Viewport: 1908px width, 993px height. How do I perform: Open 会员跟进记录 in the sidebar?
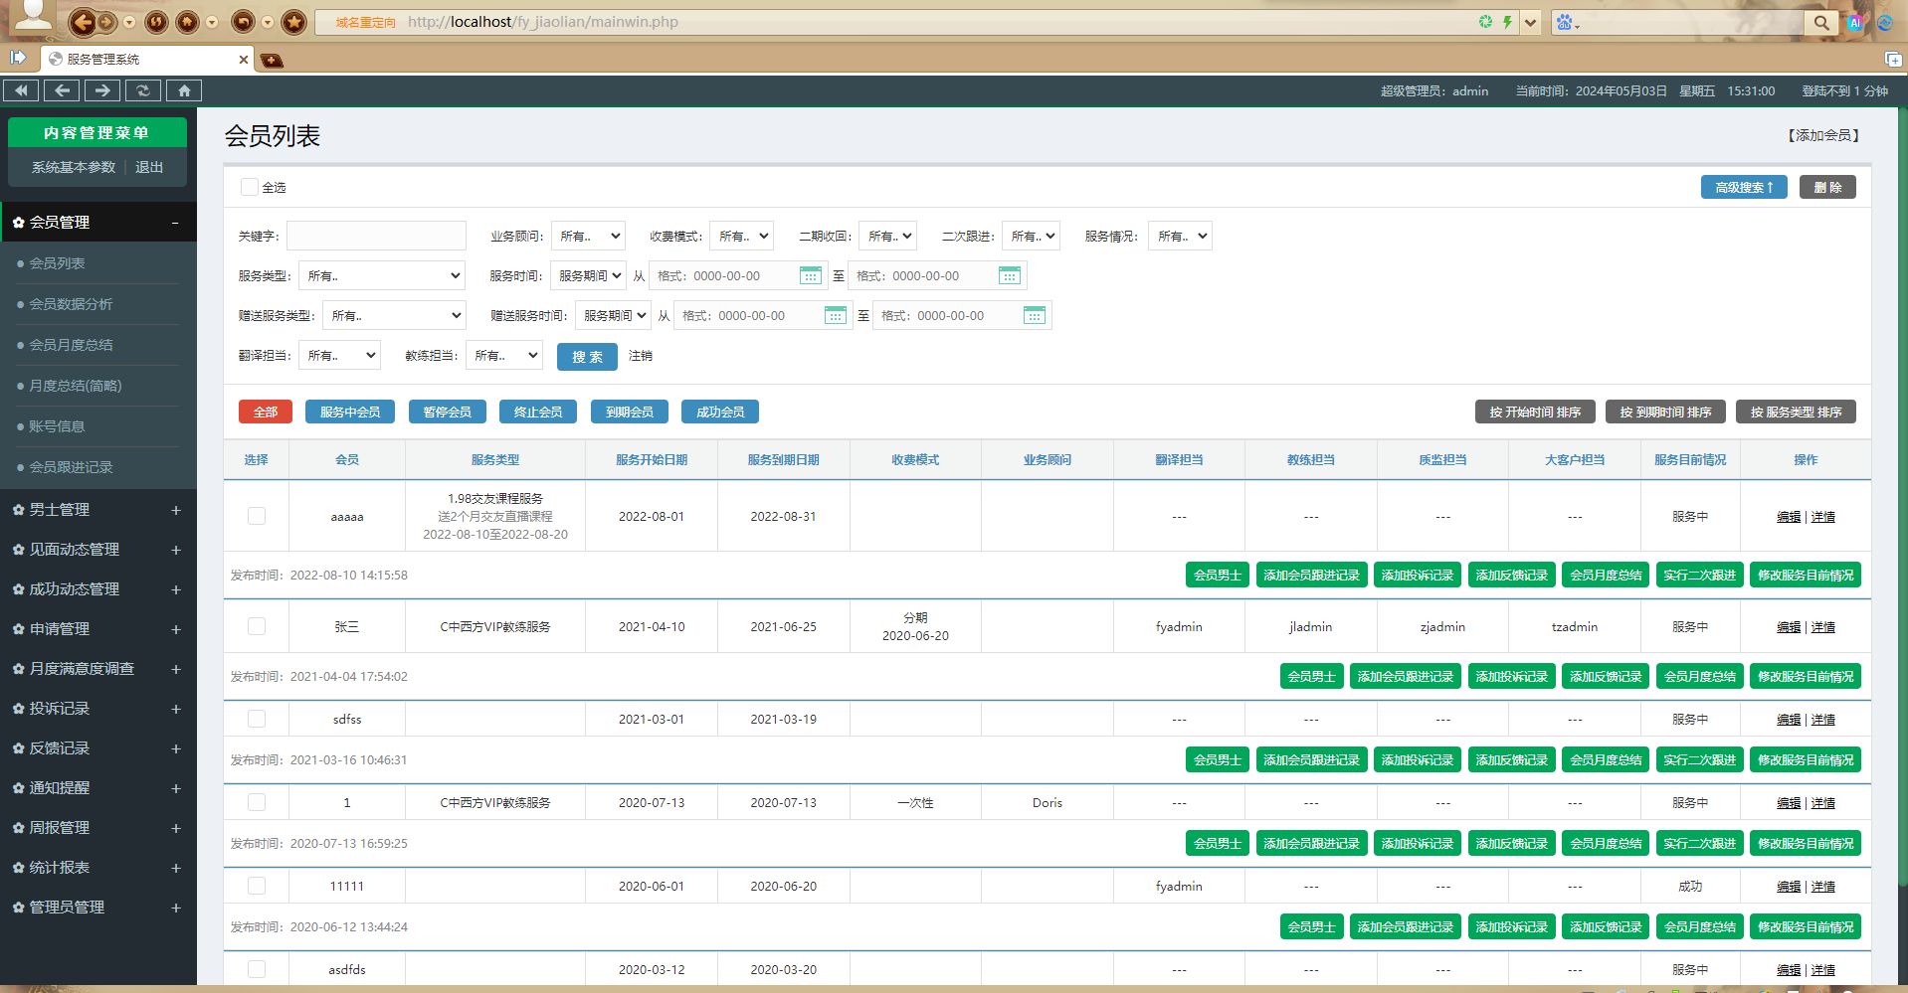[71, 467]
